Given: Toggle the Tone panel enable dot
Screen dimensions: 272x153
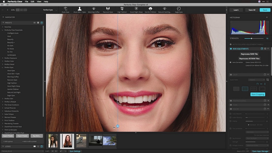Looking at the screenshot, I should pos(231,105).
